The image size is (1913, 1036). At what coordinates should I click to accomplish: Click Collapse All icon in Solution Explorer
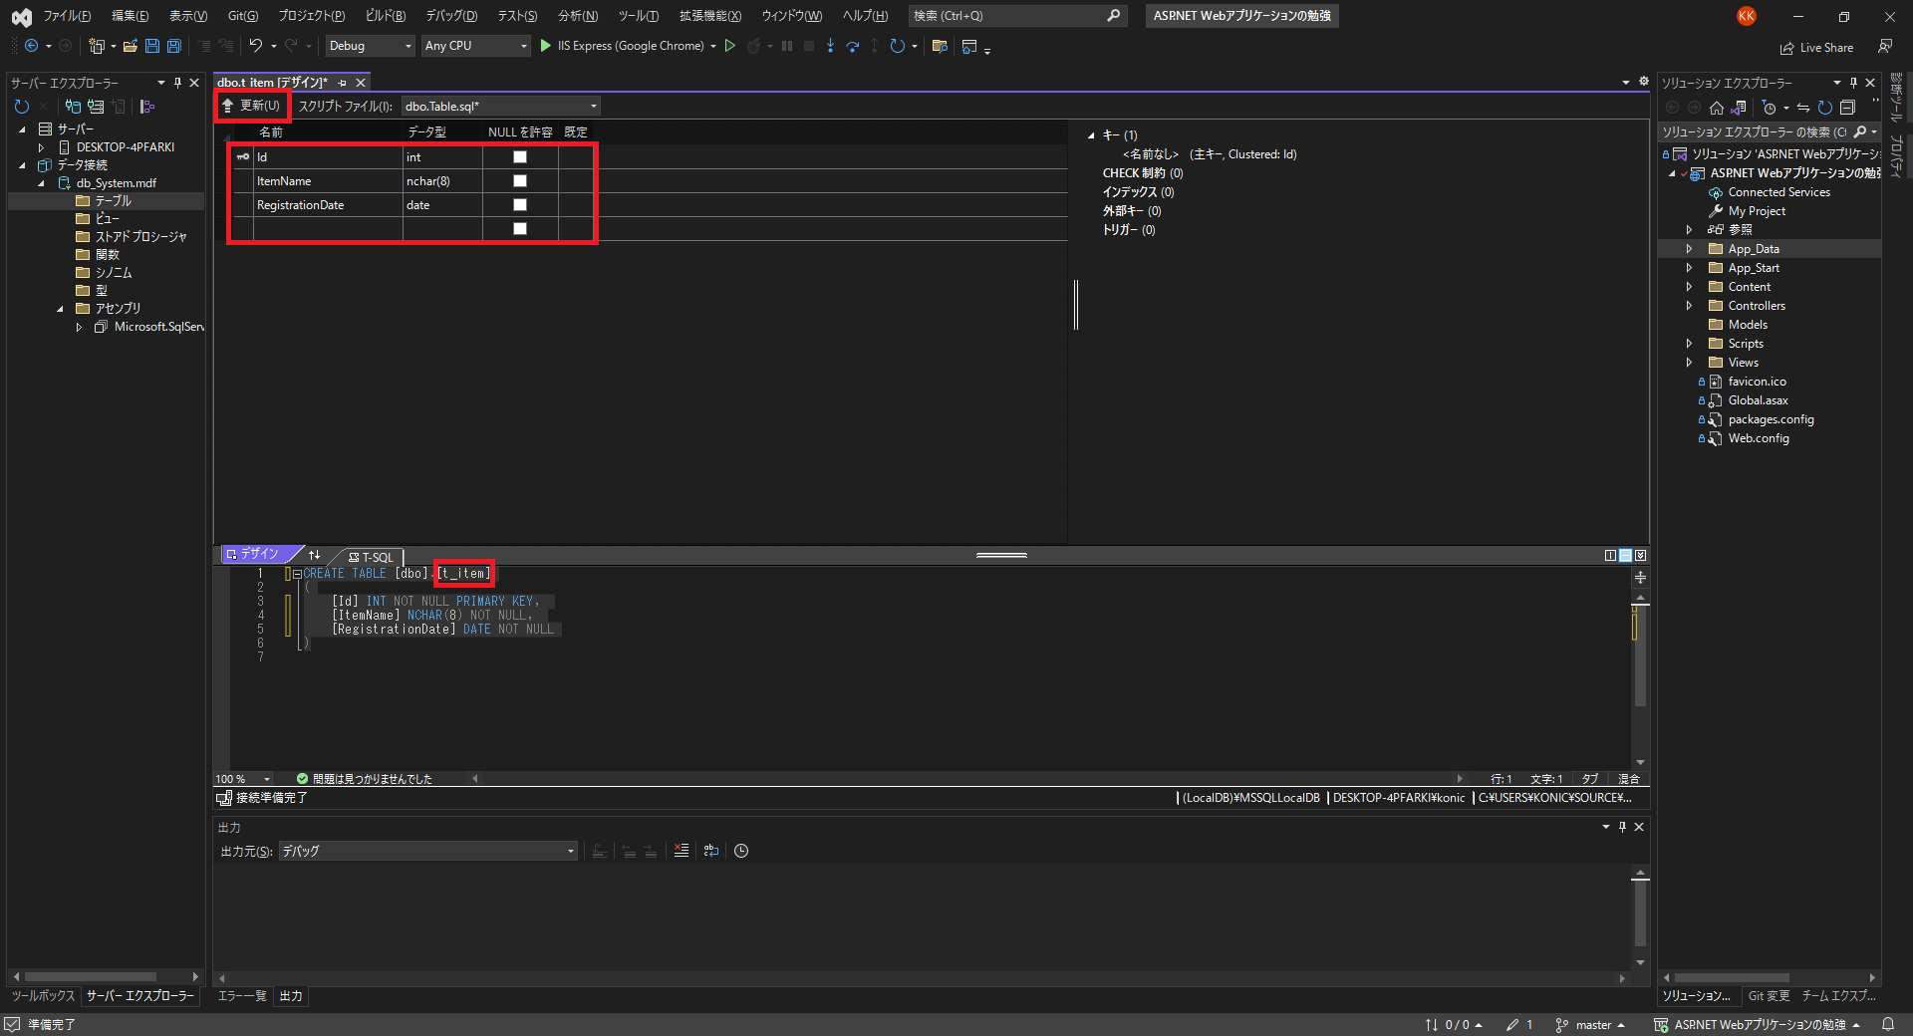(1847, 108)
